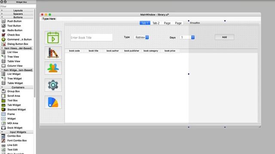
Task: Open the last Page tab
Action: pyautogui.click(x=178, y=23)
